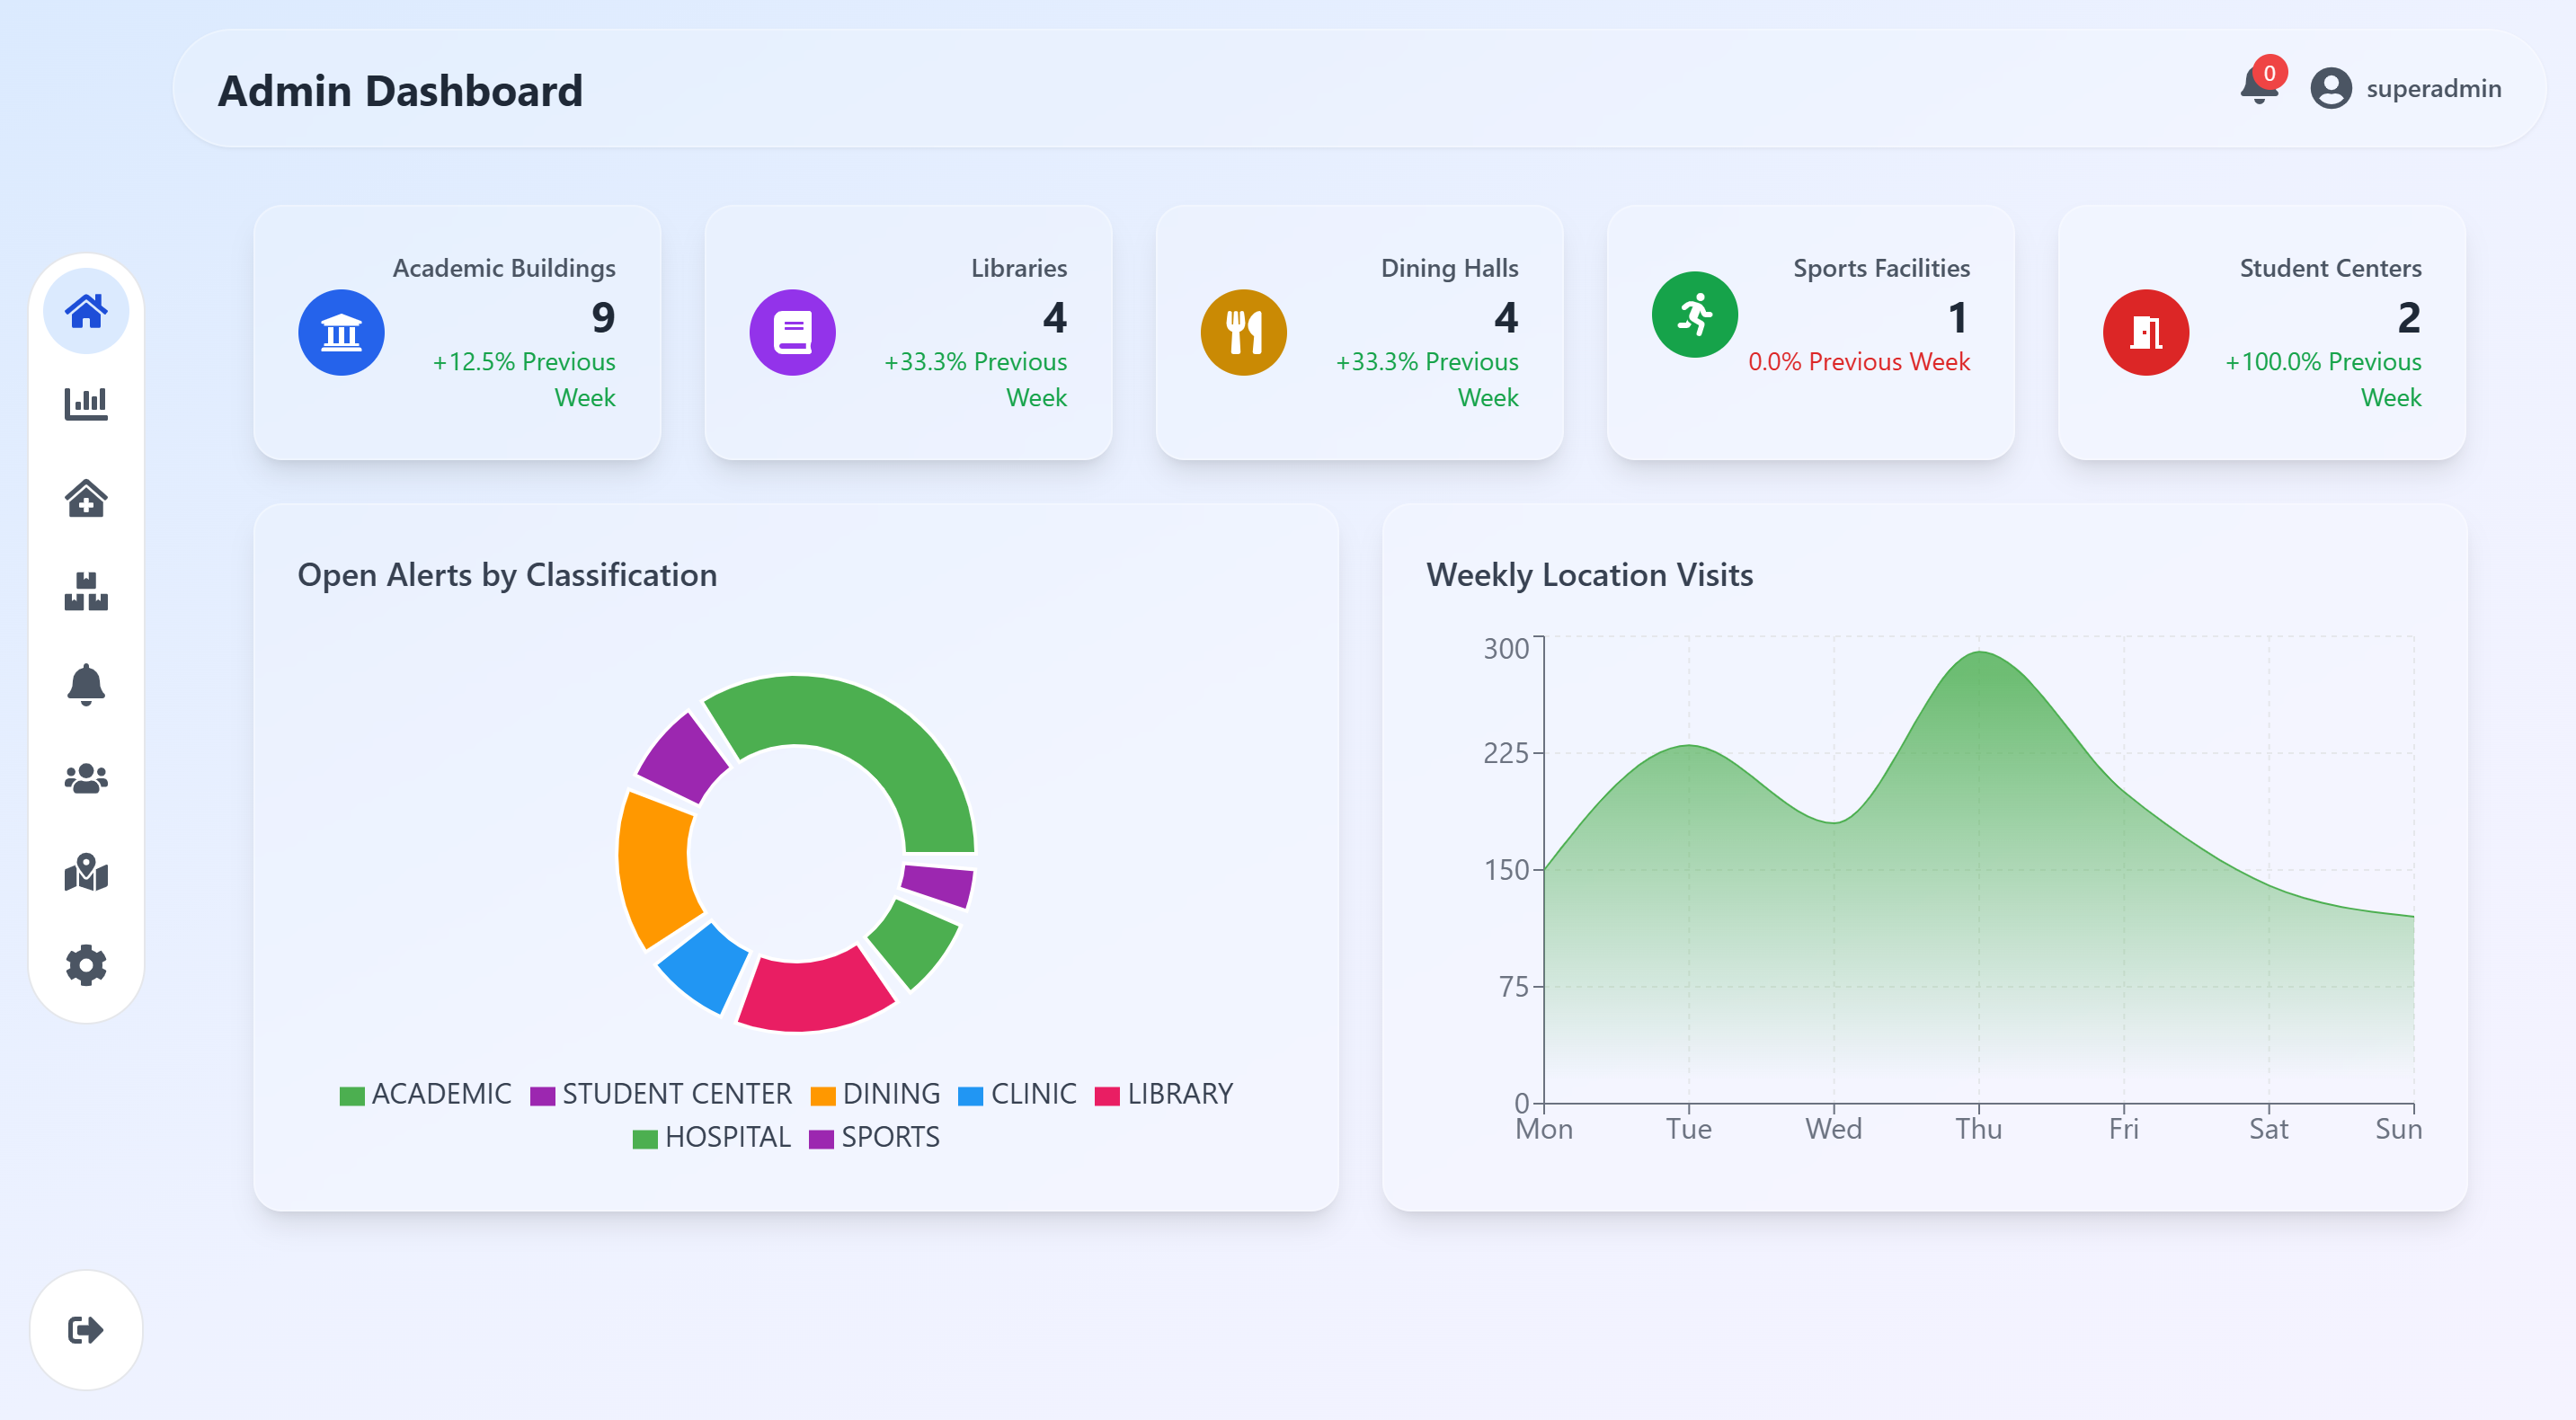Open the bar chart analytics icon
This screenshot has width=2576, height=1420.
(86, 404)
